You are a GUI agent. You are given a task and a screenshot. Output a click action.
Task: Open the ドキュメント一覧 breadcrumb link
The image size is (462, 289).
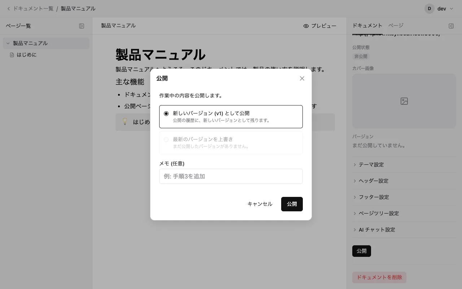[33, 9]
